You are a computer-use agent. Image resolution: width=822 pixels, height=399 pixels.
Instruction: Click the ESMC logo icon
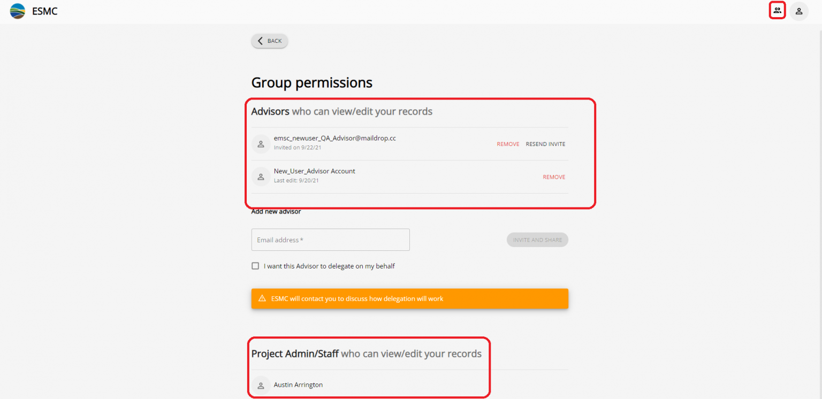click(18, 11)
